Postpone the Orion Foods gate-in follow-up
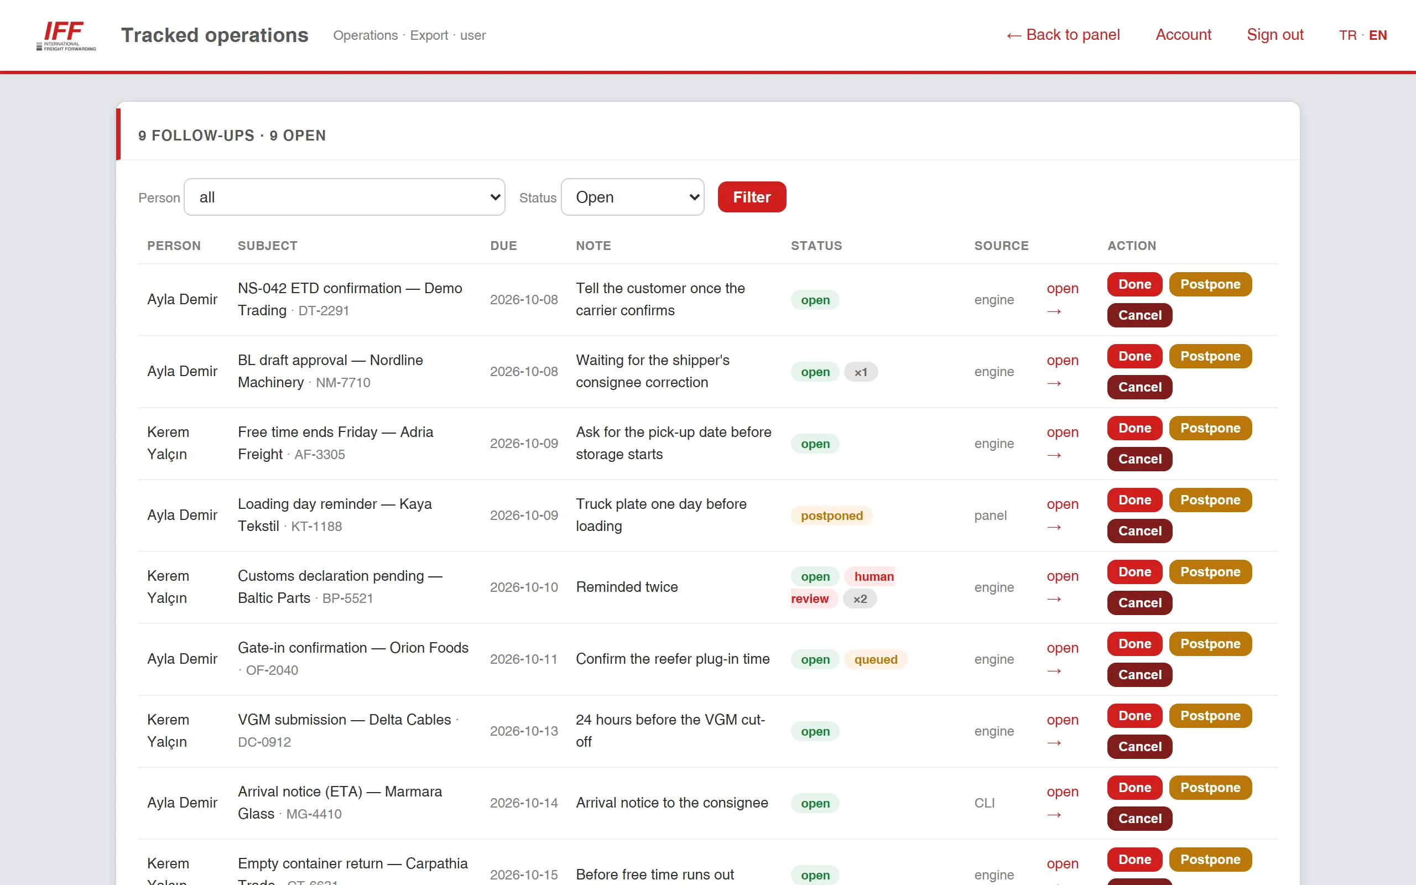Image resolution: width=1416 pixels, height=885 pixels. pos(1210,644)
